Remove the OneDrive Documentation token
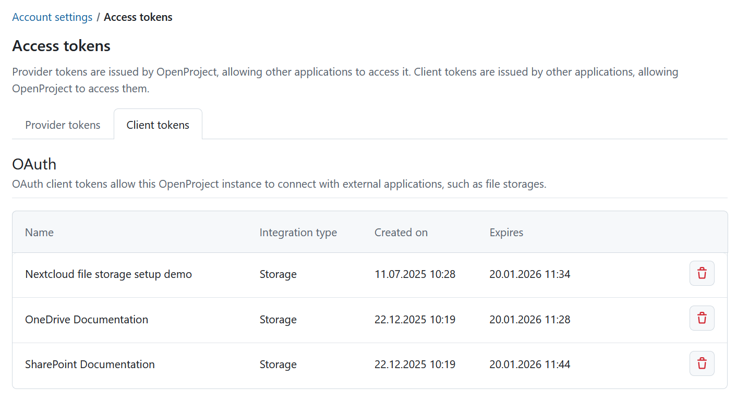 coord(702,318)
